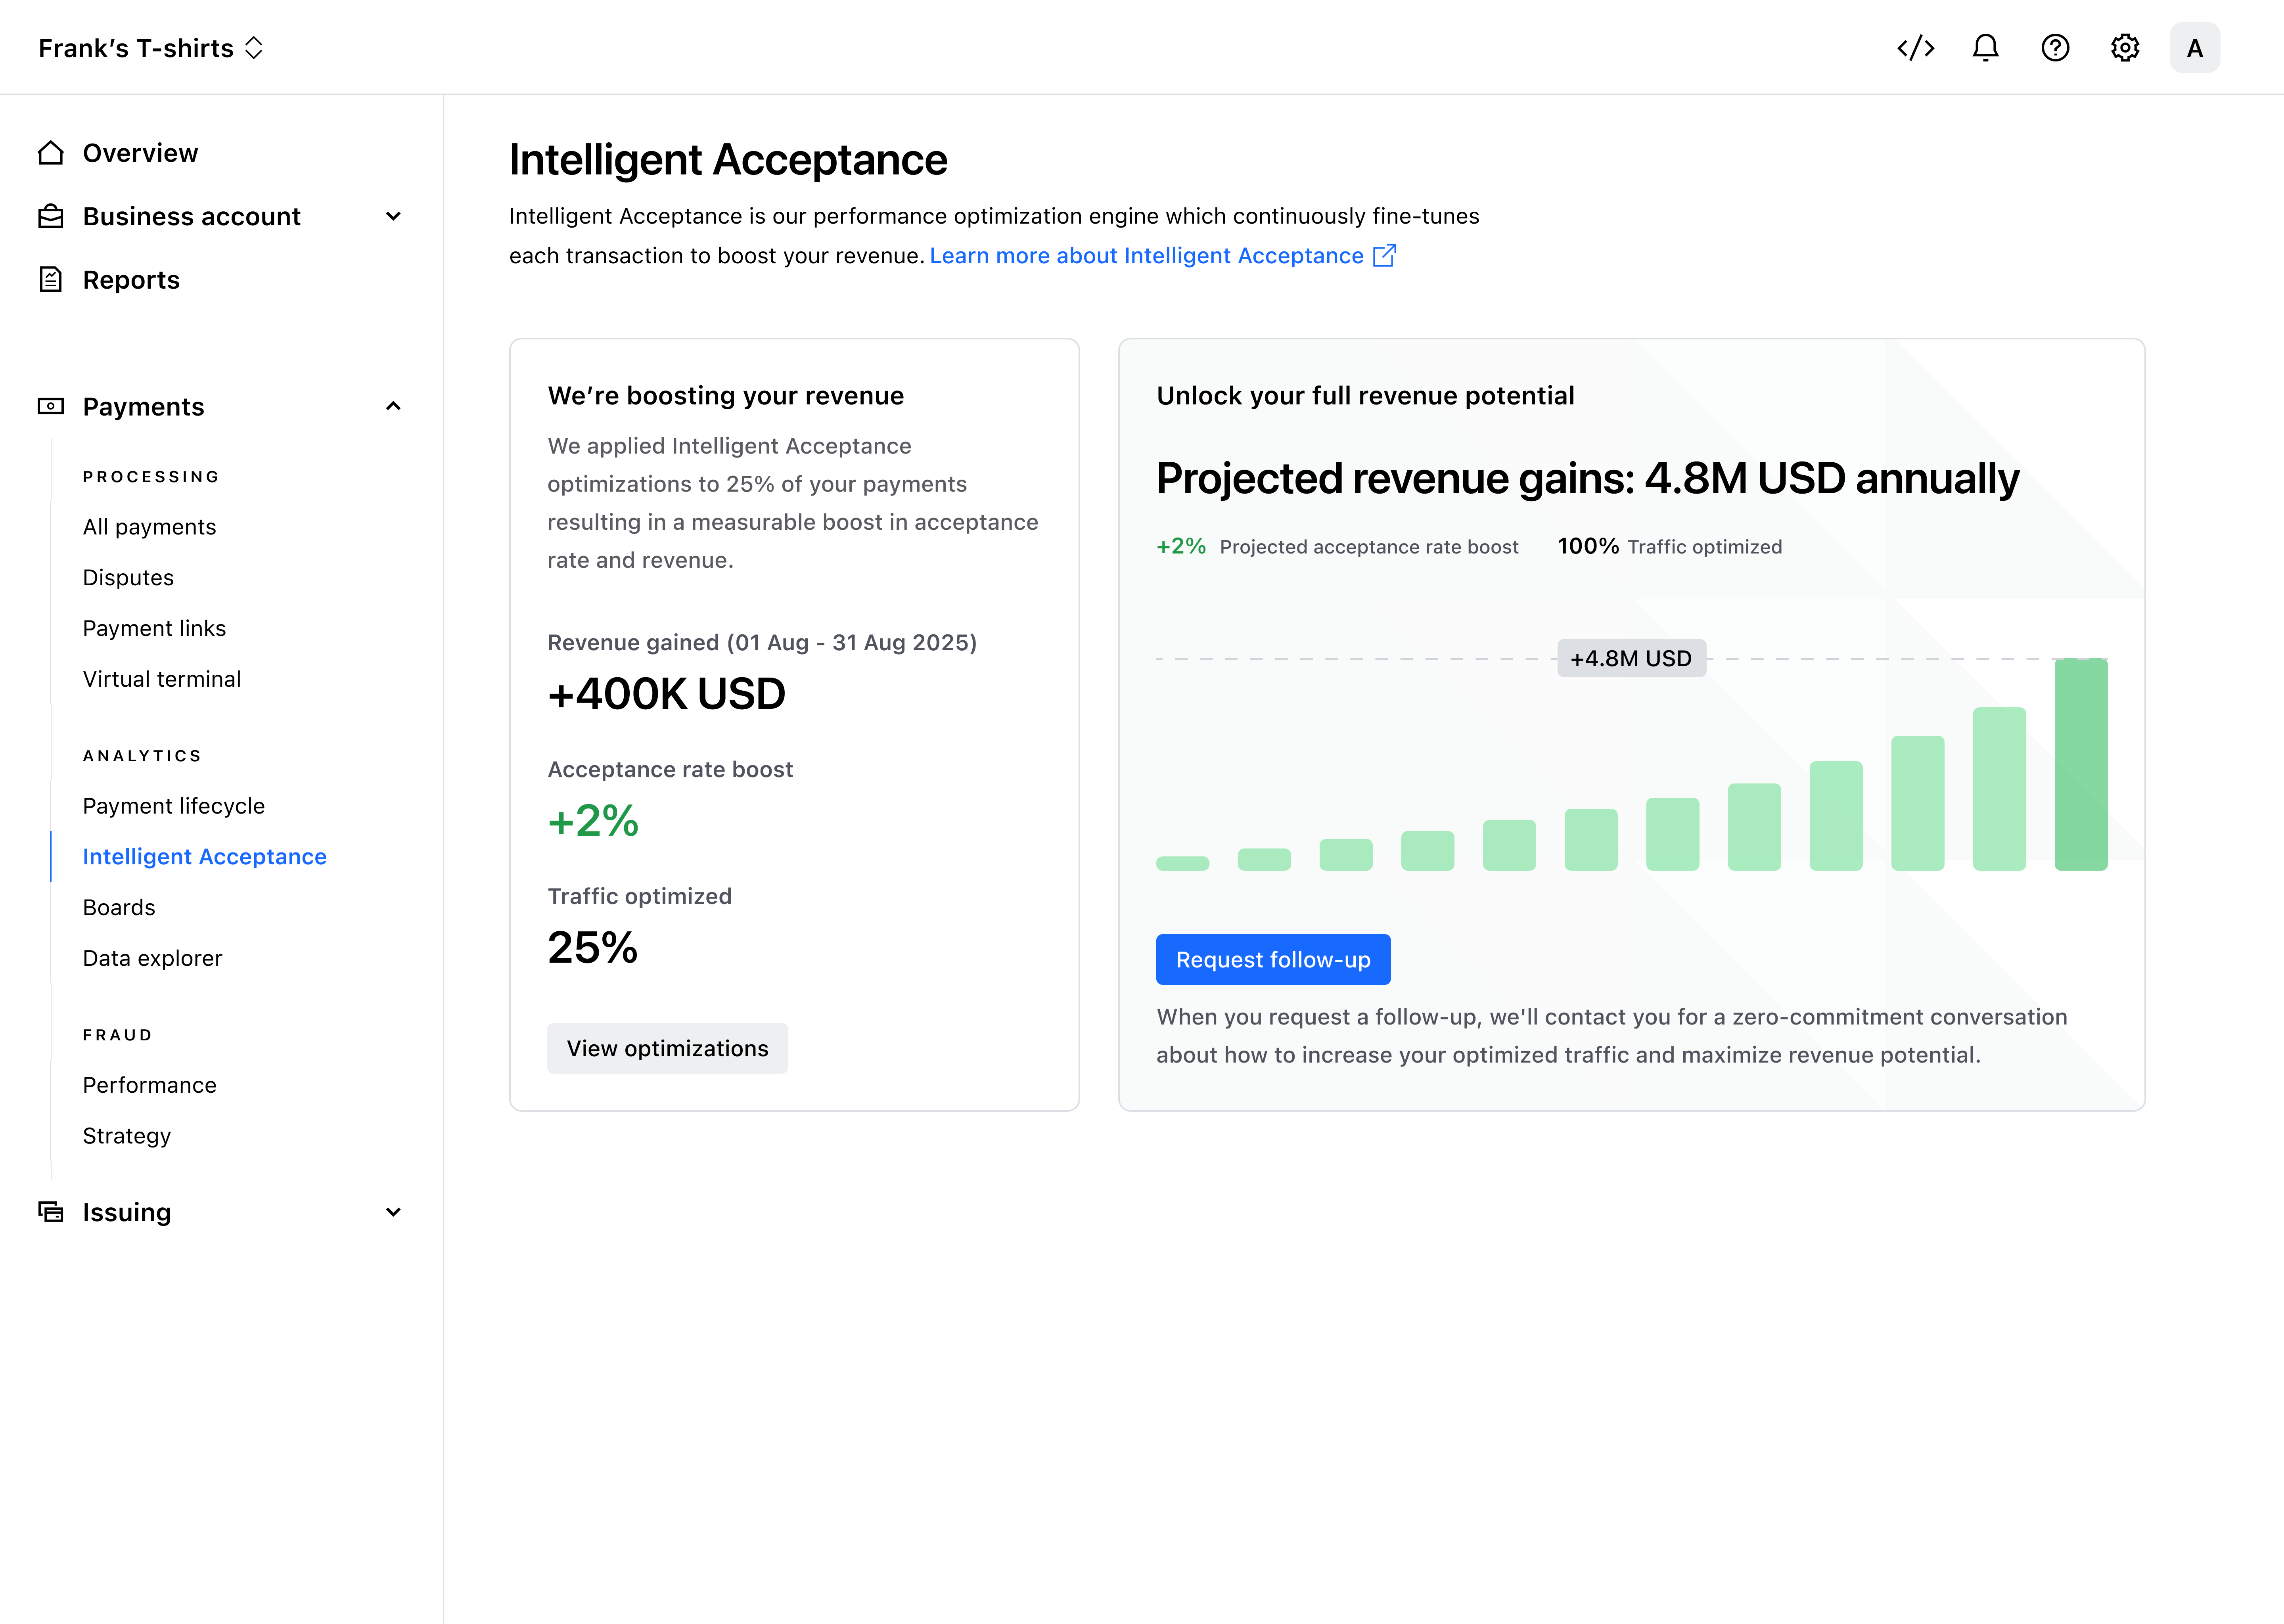Image resolution: width=2284 pixels, height=1624 pixels.
Task: Collapse the Payments section chevron
Action: tap(393, 406)
